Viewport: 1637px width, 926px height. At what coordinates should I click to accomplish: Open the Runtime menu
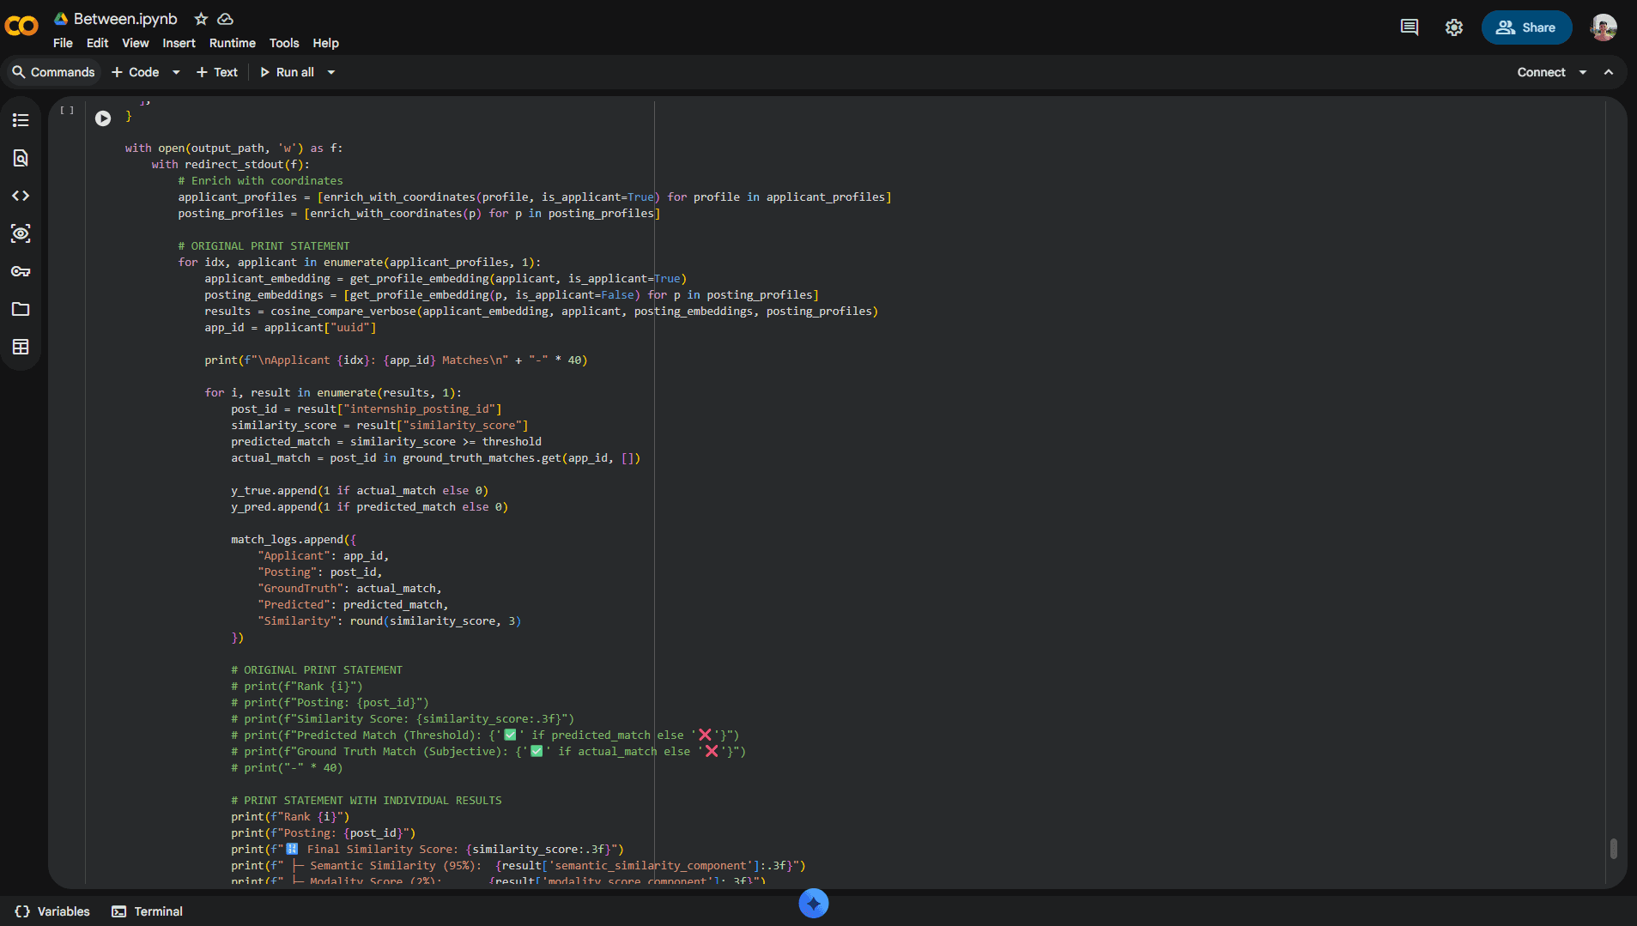[232, 43]
